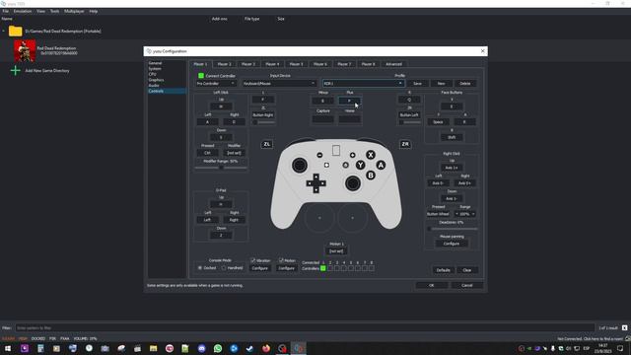Switch to the Player 3 tab
Screen dimensions: 631x355
(x=248, y=64)
